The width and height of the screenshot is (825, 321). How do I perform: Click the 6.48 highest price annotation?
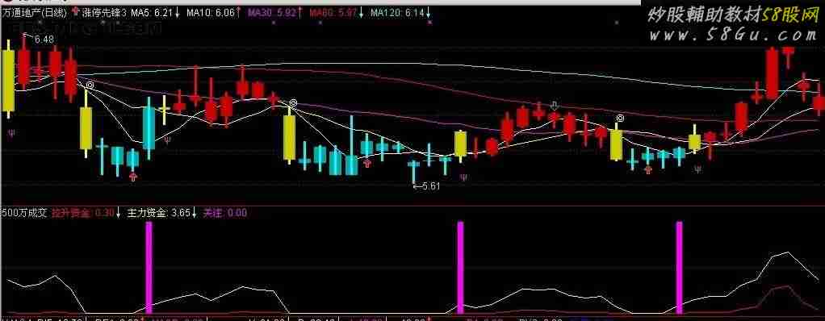44,40
